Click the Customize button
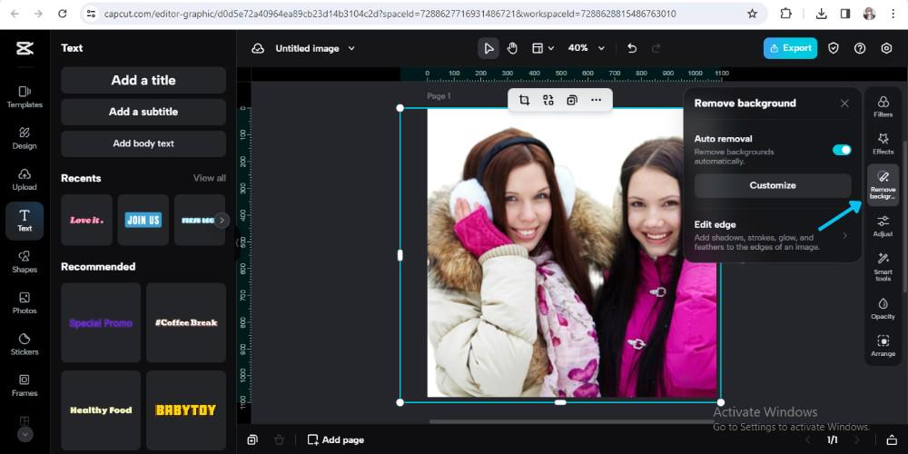Screen dimensions: 908x454 772,185
